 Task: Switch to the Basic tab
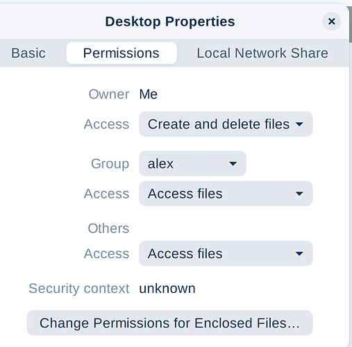click(x=28, y=53)
